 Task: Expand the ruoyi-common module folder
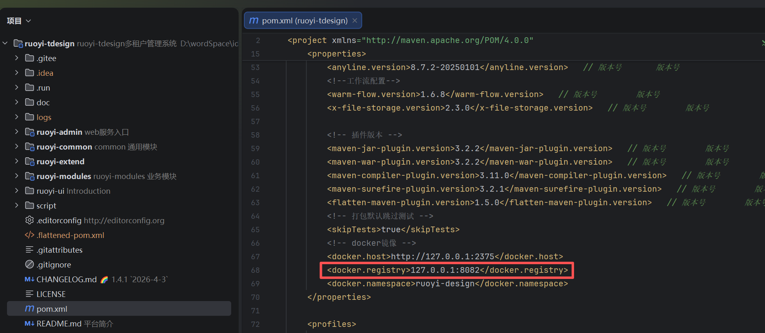(16, 147)
